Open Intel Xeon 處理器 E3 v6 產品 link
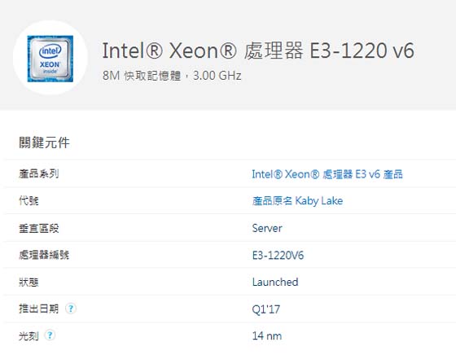Image resolution: width=456 pixels, height=355 pixels. pyautogui.click(x=327, y=174)
